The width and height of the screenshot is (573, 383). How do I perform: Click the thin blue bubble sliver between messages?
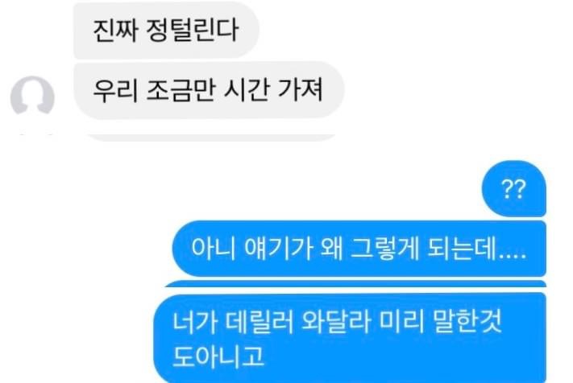click(355, 284)
